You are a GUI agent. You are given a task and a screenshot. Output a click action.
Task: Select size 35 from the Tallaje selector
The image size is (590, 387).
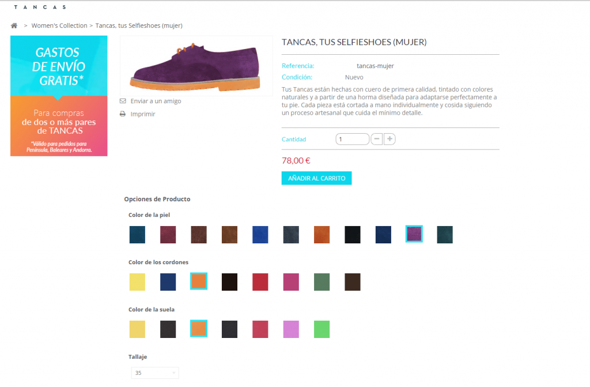coord(154,373)
